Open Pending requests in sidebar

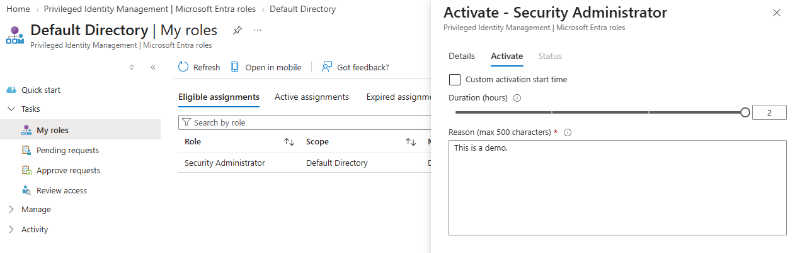coord(67,150)
